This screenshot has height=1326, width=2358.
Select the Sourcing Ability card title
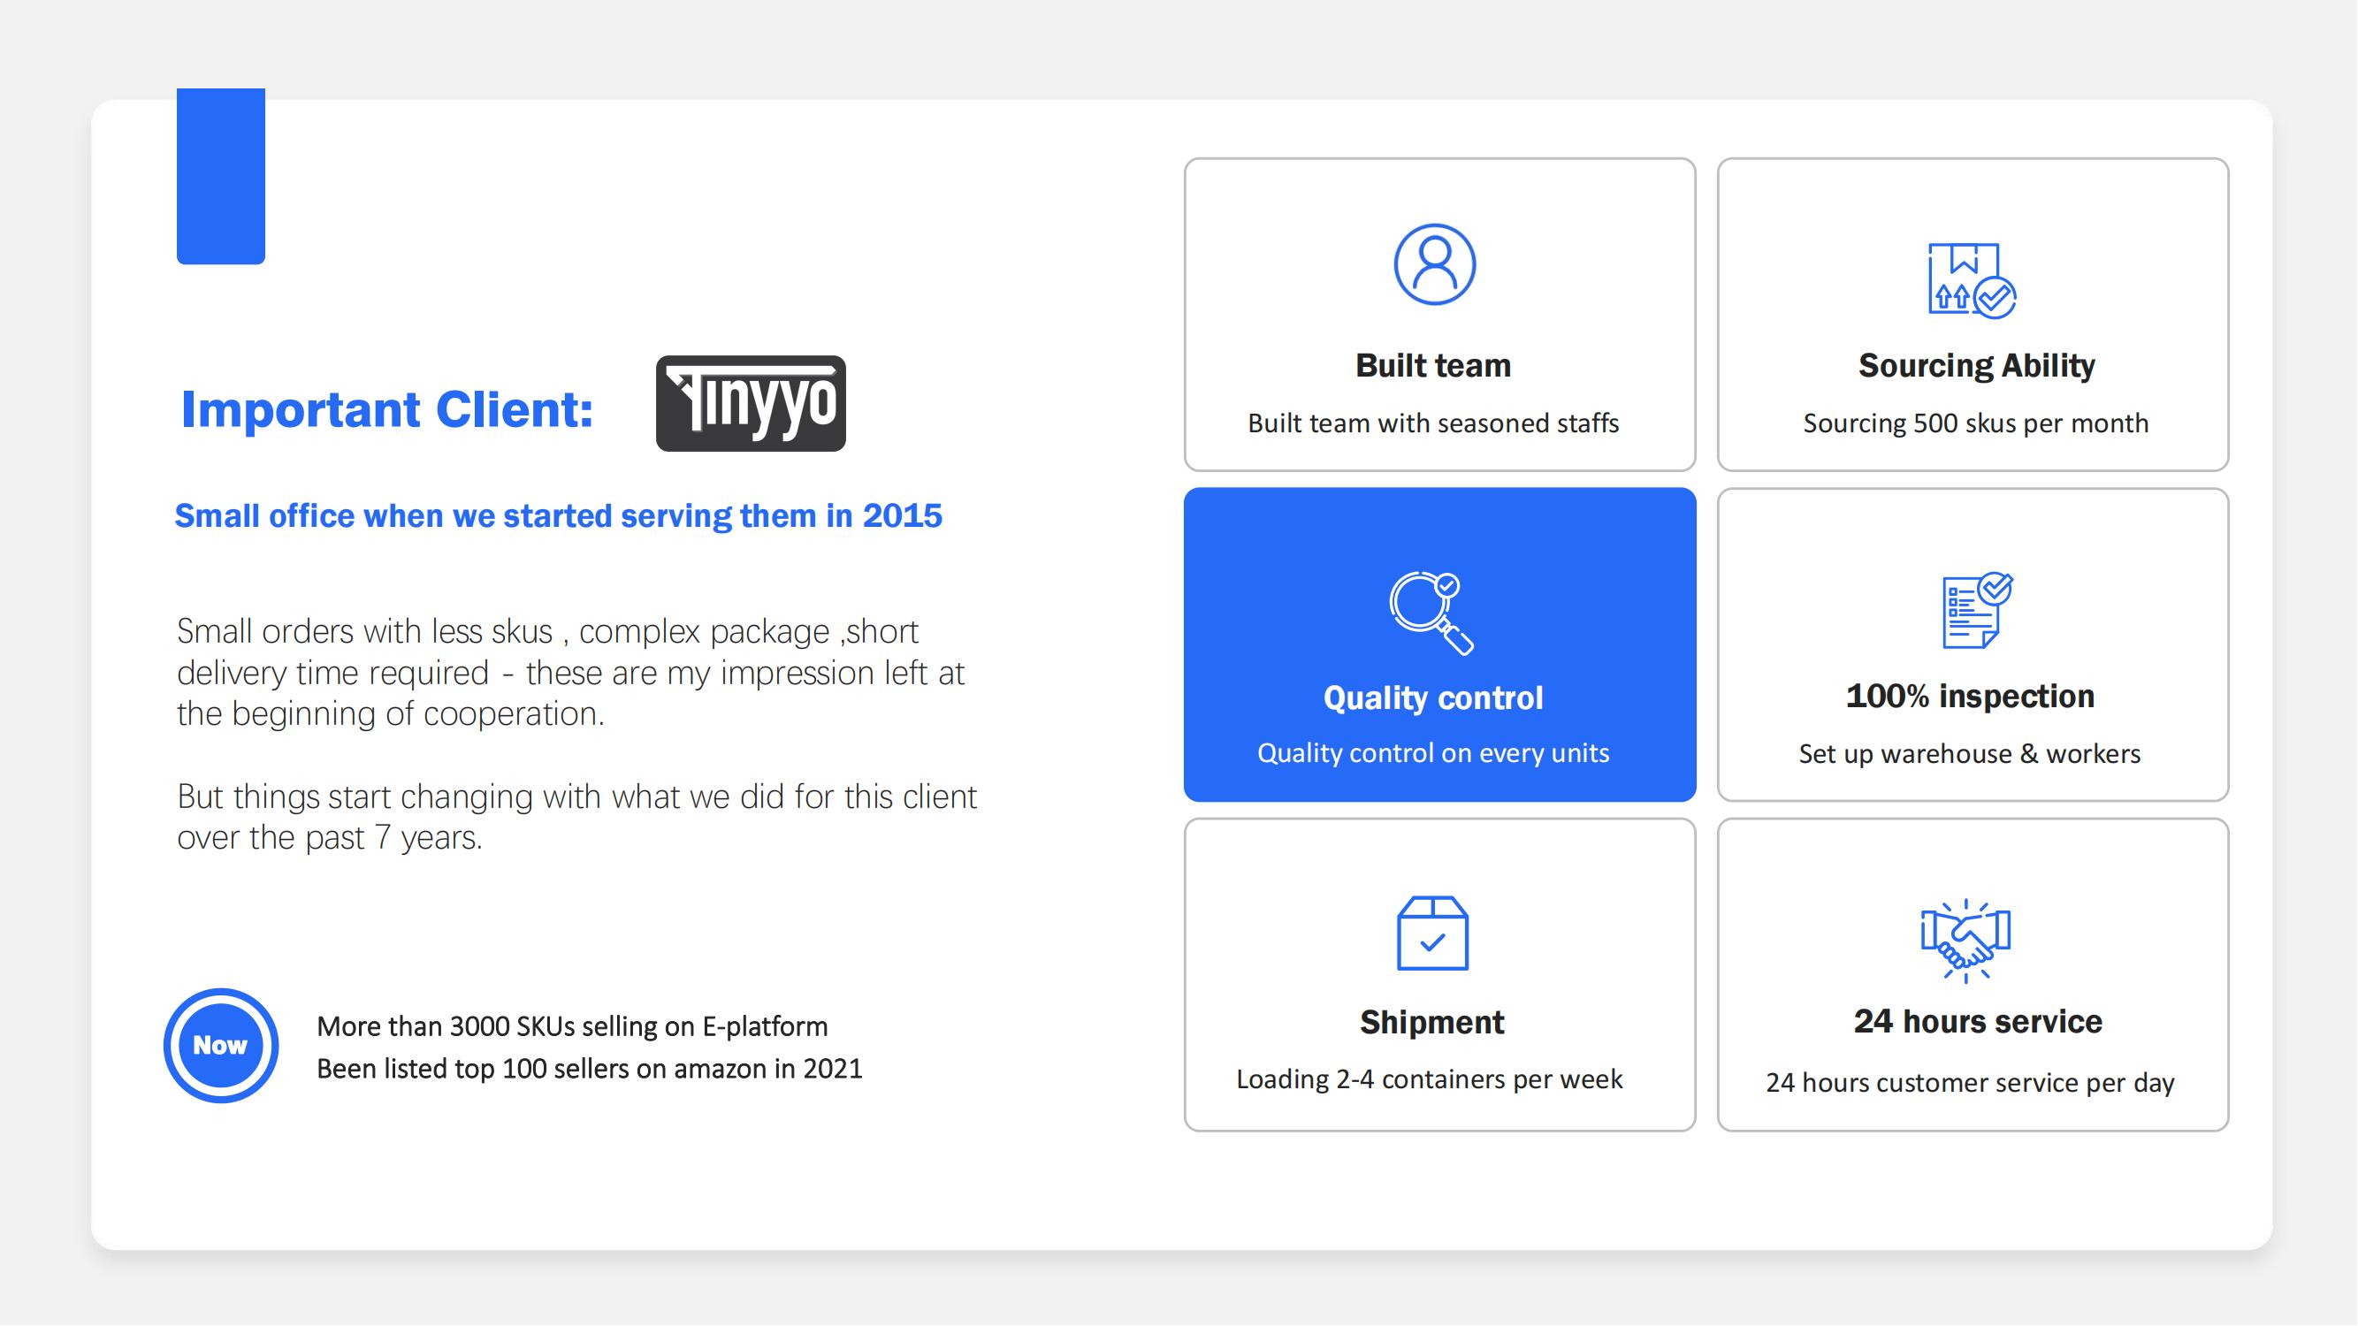click(x=1976, y=365)
